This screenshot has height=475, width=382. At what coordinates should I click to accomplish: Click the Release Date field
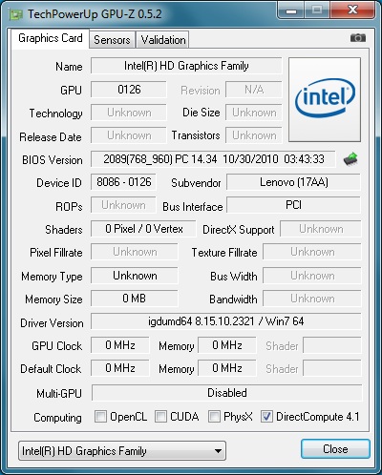129,135
